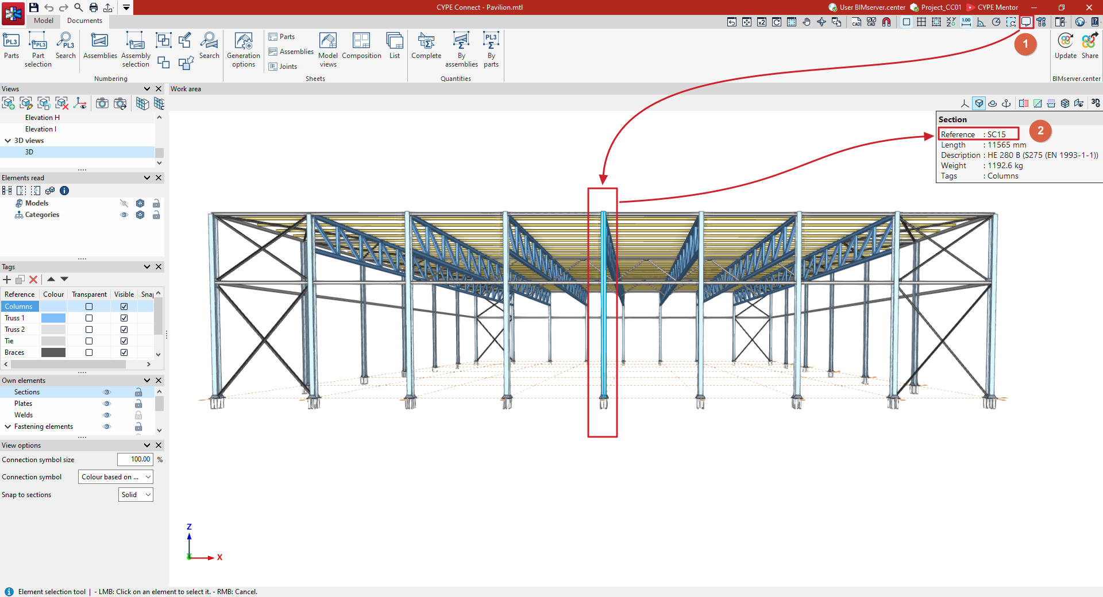Screen dimensions: 1103x597
Task: Toggle visibility eye for Categories
Action: pyautogui.click(x=124, y=215)
